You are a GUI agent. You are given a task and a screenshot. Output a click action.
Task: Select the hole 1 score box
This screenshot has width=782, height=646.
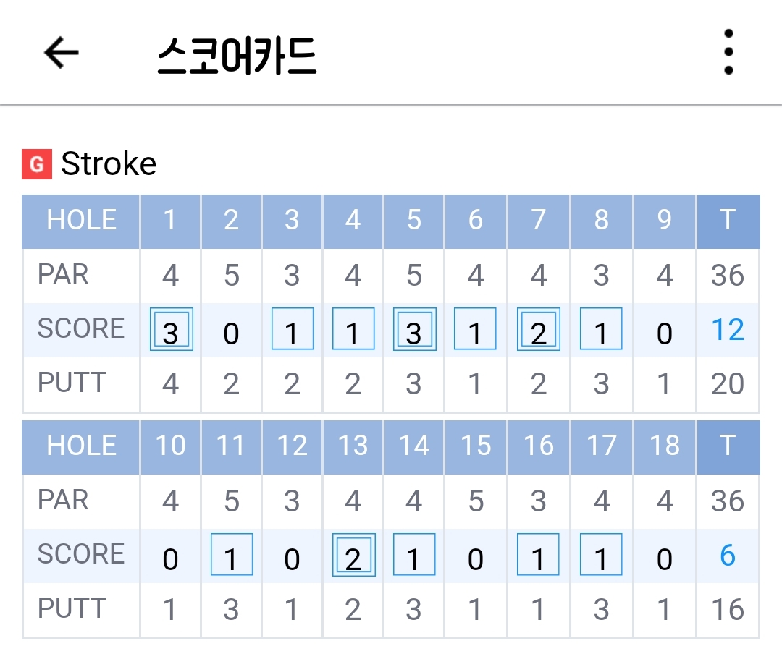171,331
